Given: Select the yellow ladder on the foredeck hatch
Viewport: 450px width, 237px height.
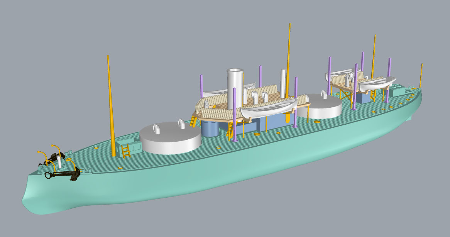Looking at the screenshot, I should (126, 150).
